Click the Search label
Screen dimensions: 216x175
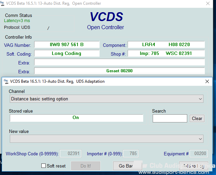point(159,111)
